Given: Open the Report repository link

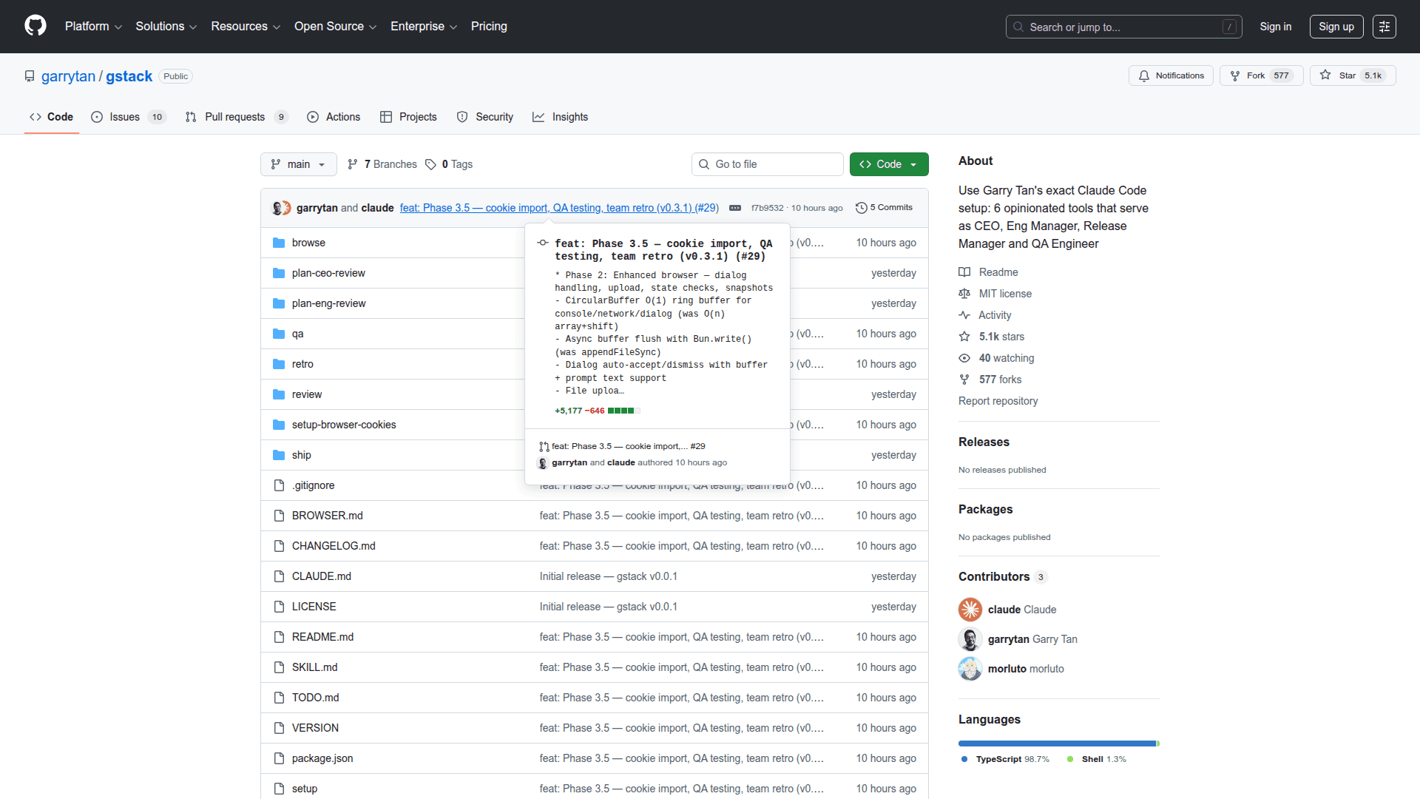Looking at the screenshot, I should tap(998, 401).
